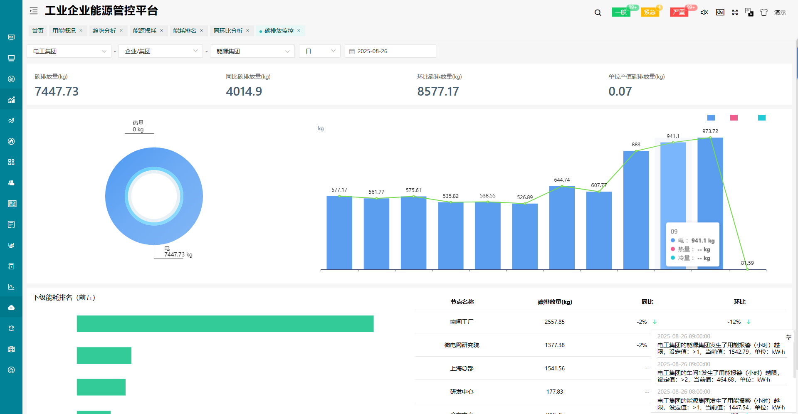The width and height of the screenshot is (798, 414).
Task: Toggle fullscreen mode with the expand icon
Action: coord(735,12)
